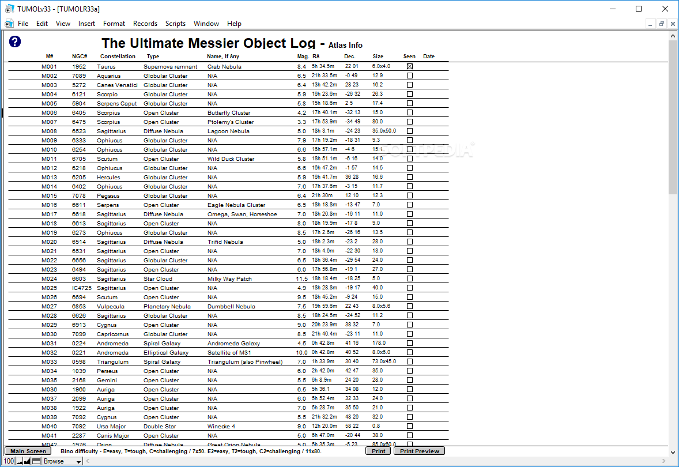Toggle the status area window icon
The width and height of the screenshot is (679, 467).
point(36,461)
